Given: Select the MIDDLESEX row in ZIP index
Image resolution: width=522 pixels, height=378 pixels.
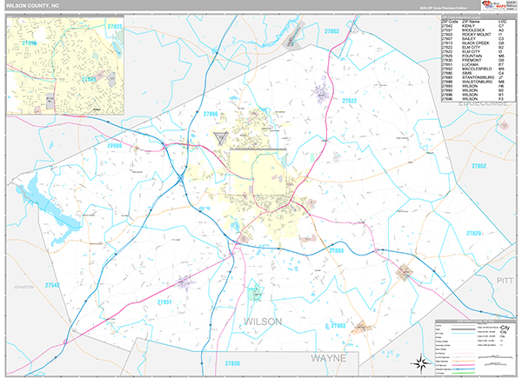Looking at the screenshot, I should pyautogui.click(x=474, y=30).
